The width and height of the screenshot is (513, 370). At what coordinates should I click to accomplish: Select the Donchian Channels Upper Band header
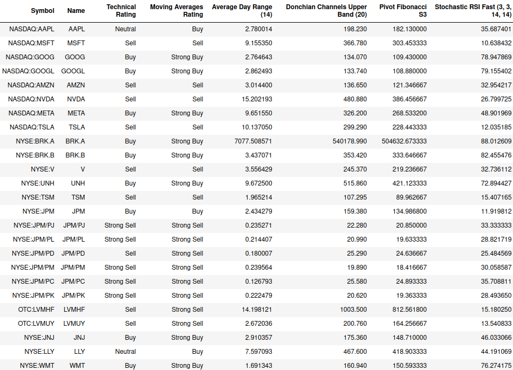tap(326, 11)
